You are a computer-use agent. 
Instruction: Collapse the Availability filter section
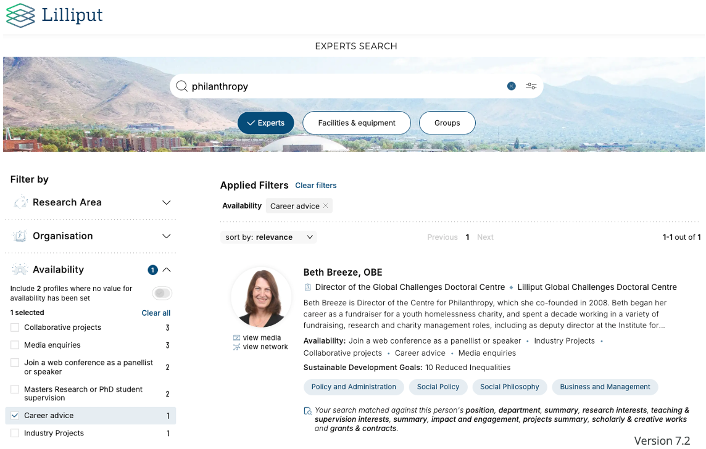tap(166, 270)
